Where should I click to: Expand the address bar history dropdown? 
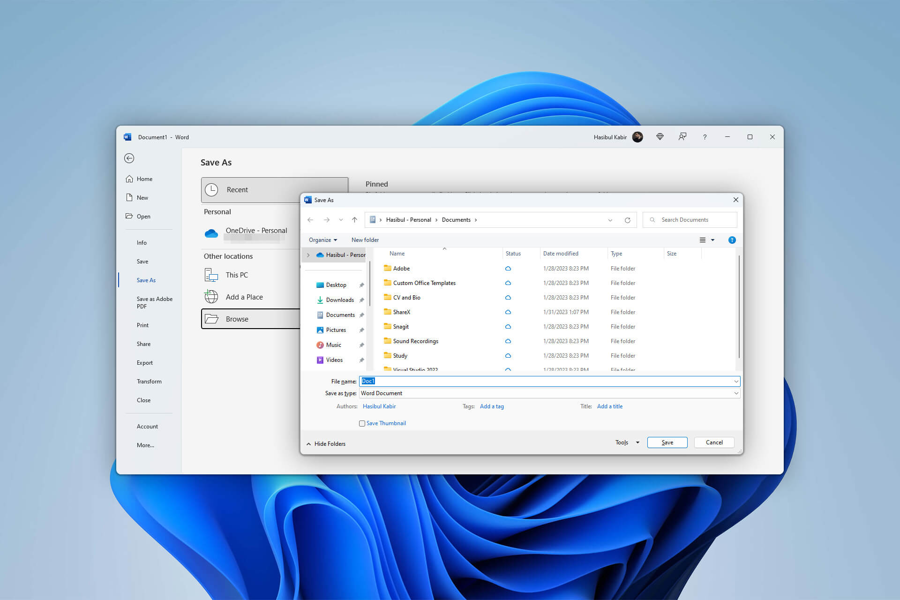610,220
